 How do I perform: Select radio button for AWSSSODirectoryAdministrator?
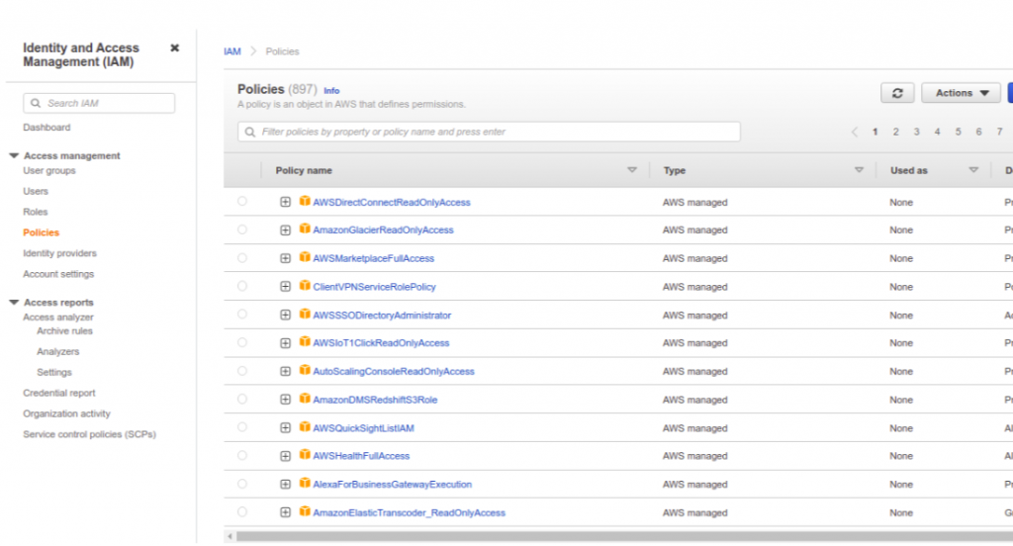click(x=242, y=315)
